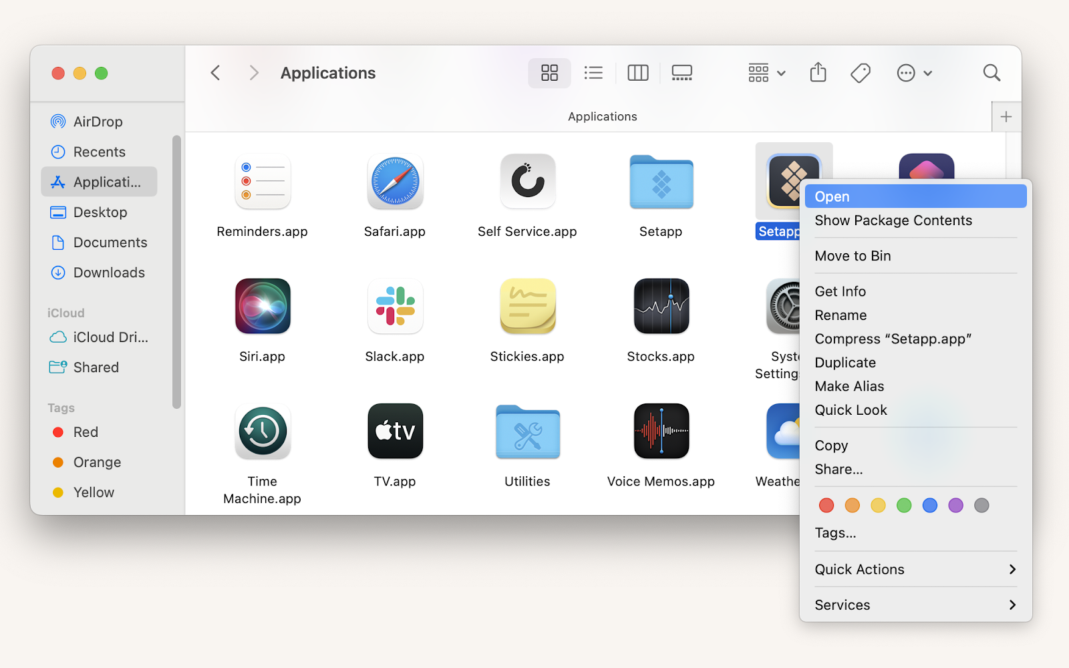Viewport: 1069px width, 668px height.
Task: Click the Search magnifier icon
Action: 991,73
